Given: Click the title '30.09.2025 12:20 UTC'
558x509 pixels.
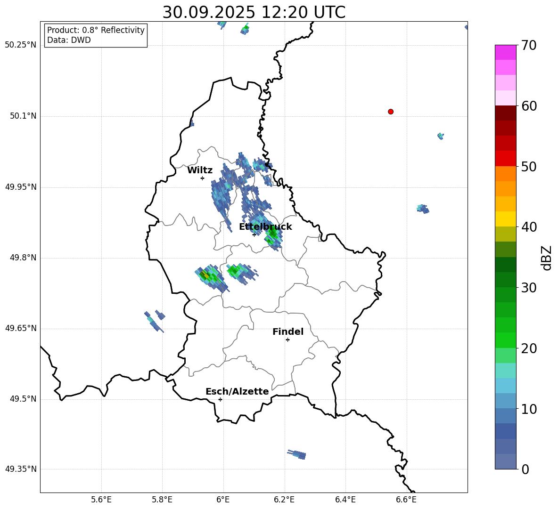Looking at the screenshot, I should tap(254, 12).
